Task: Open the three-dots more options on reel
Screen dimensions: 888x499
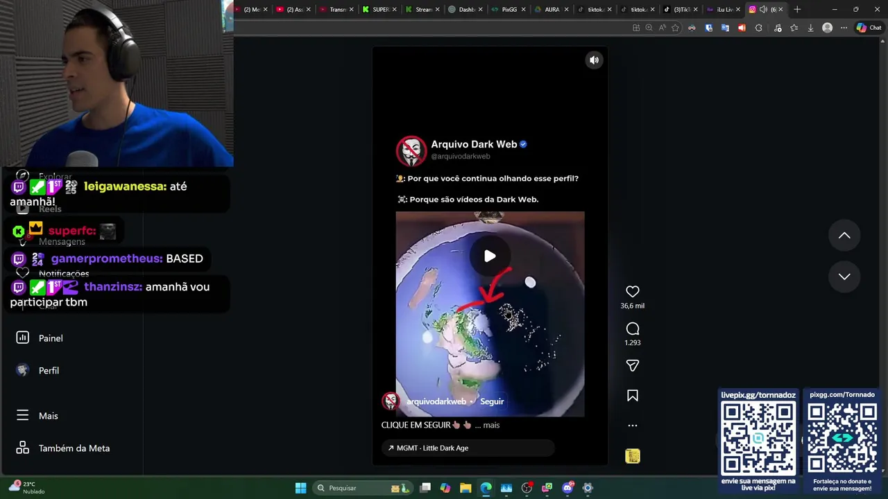Action: 633,426
